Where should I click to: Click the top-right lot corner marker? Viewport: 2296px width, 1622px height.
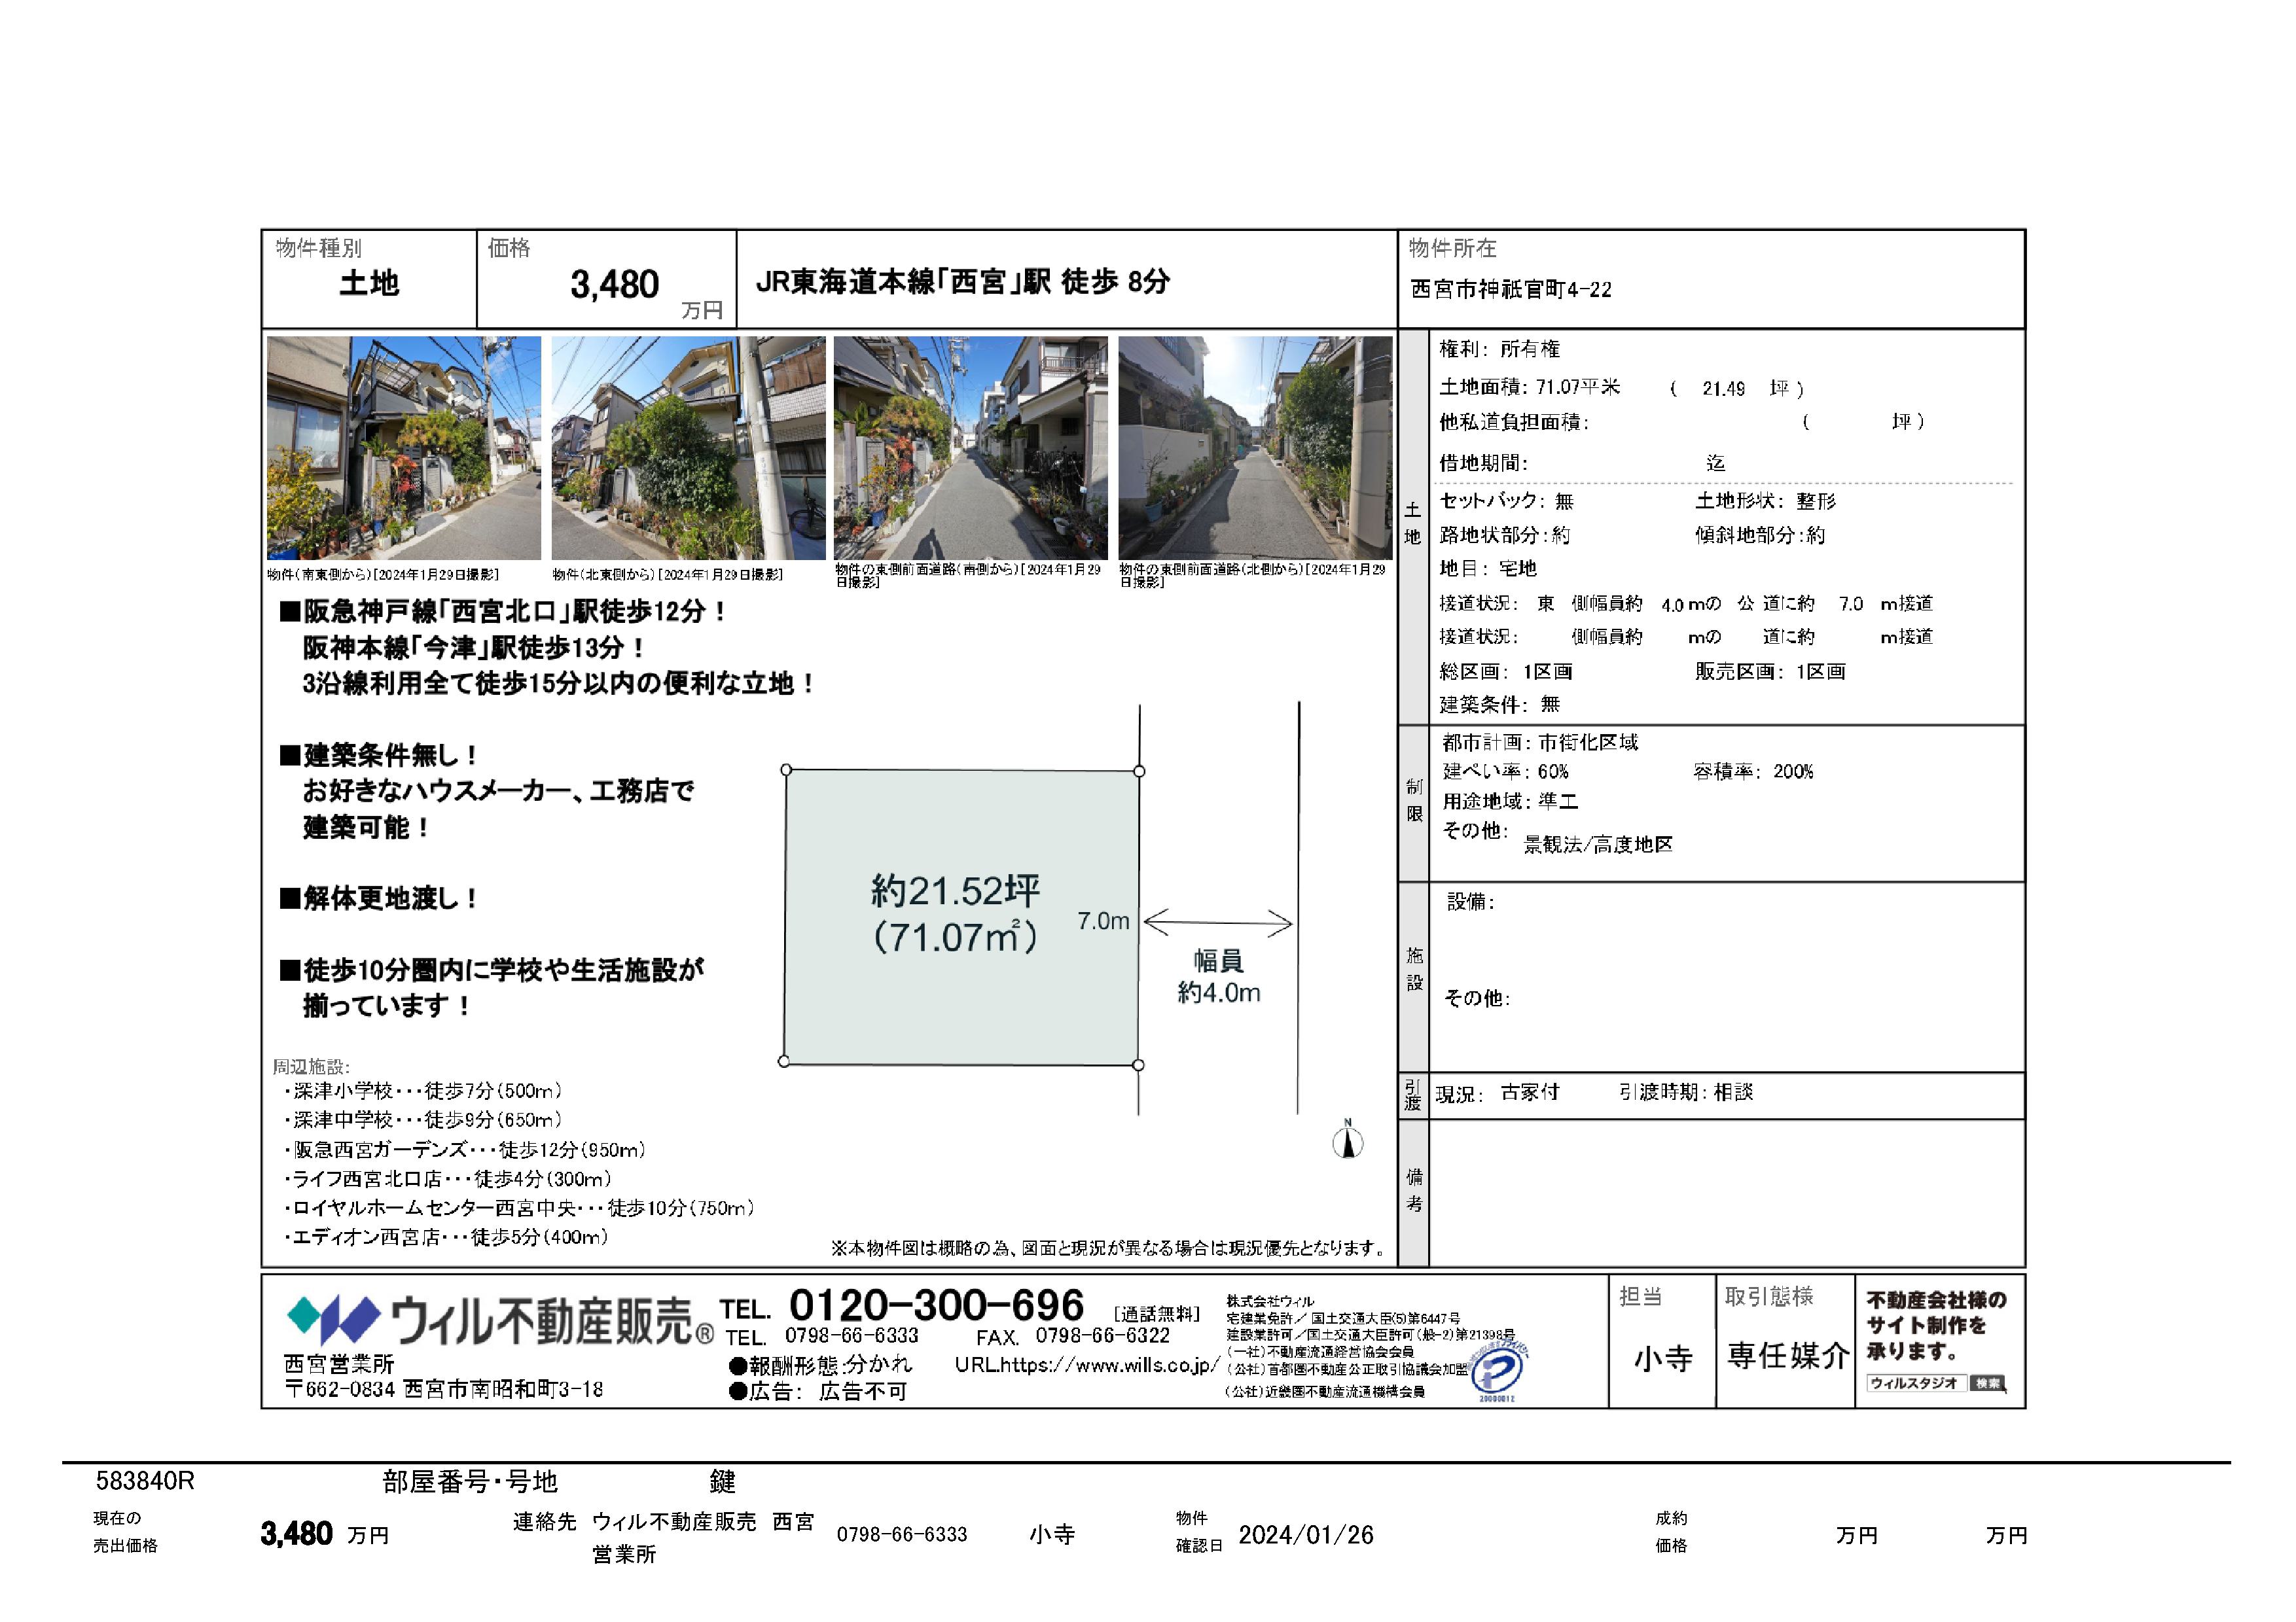pos(1139,771)
